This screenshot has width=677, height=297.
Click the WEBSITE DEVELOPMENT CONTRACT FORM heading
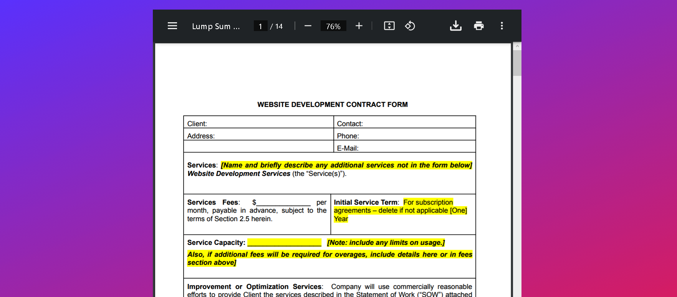[x=333, y=105]
